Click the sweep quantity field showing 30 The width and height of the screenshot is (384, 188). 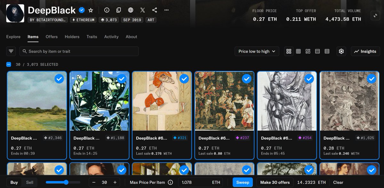tap(104, 182)
